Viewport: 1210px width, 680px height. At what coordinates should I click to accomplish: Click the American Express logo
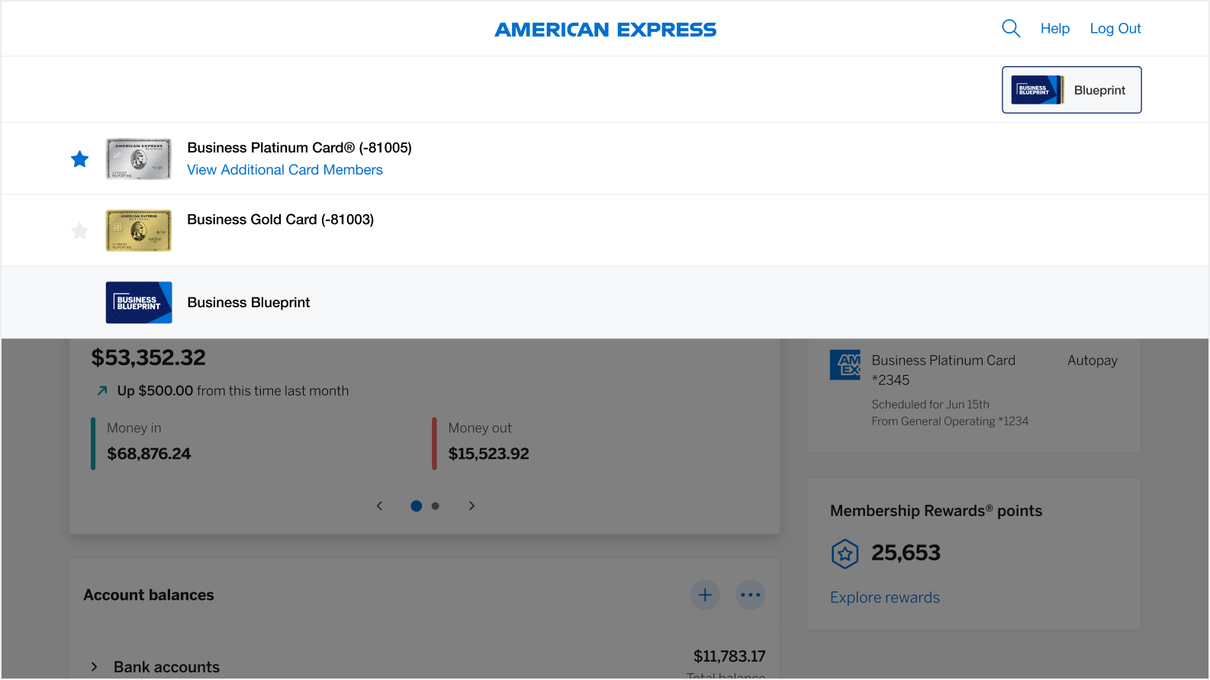pos(605,29)
